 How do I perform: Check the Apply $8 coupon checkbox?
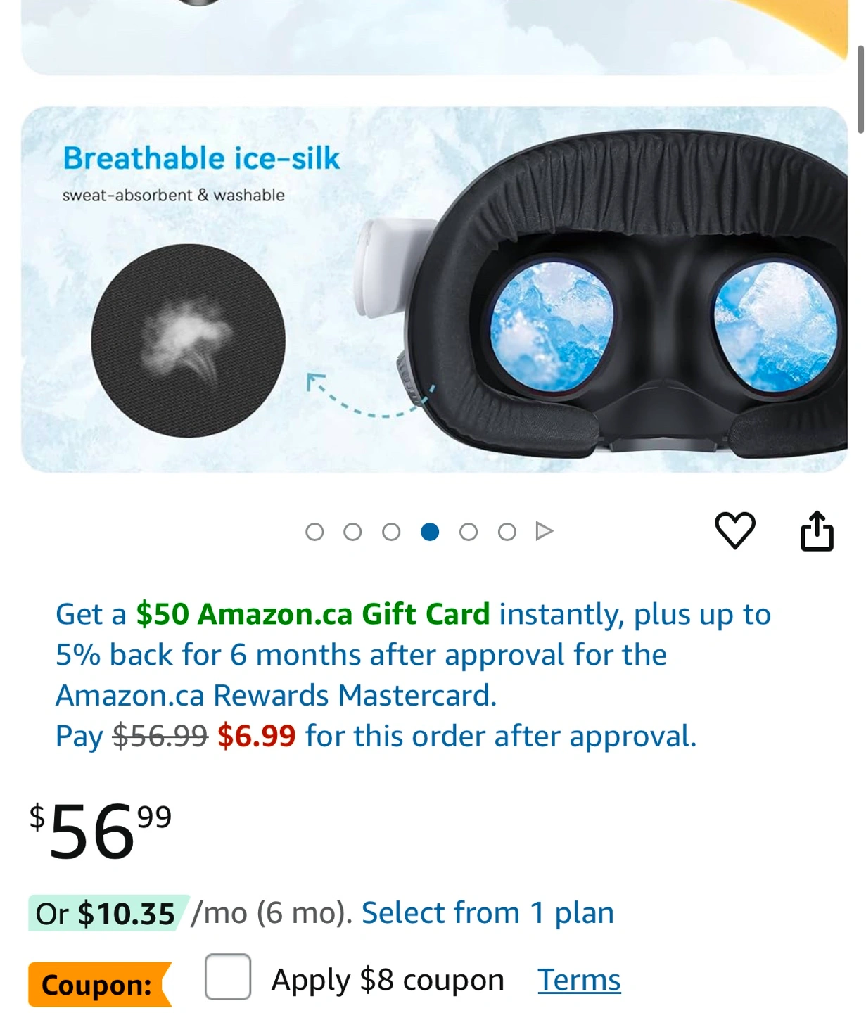[227, 976]
